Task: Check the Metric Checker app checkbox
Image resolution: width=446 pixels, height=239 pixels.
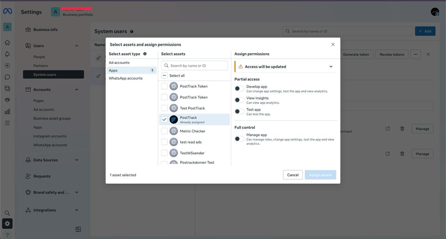Action: pyautogui.click(x=164, y=131)
